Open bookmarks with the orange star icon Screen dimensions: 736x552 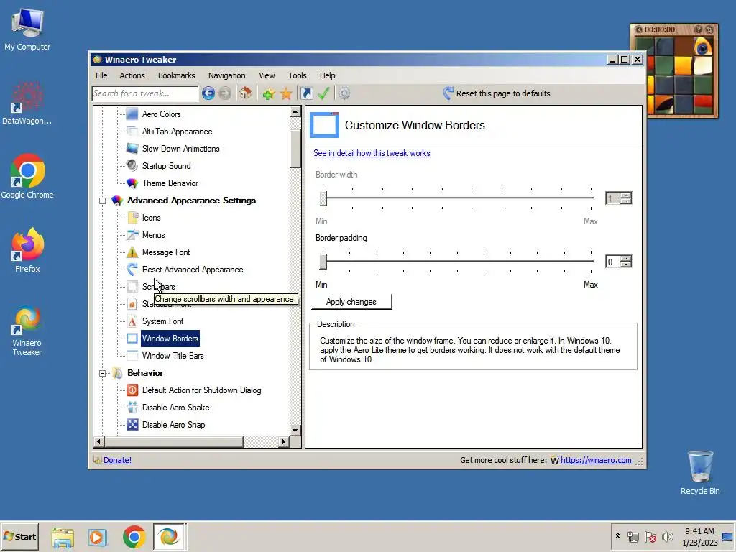tap(286, 93)
